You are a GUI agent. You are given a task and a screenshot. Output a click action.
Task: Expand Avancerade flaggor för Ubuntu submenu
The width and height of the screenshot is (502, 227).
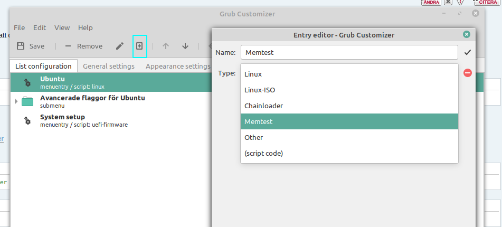[x=16, y=101]
